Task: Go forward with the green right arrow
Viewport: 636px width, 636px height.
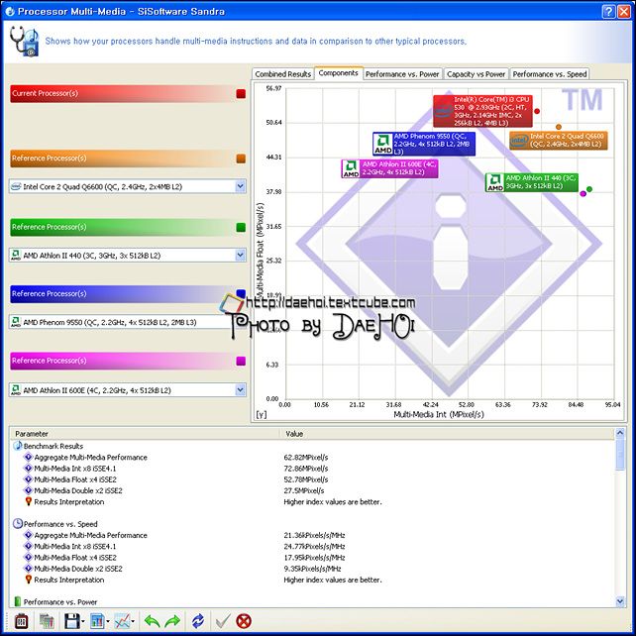Action: pos(172,621)
